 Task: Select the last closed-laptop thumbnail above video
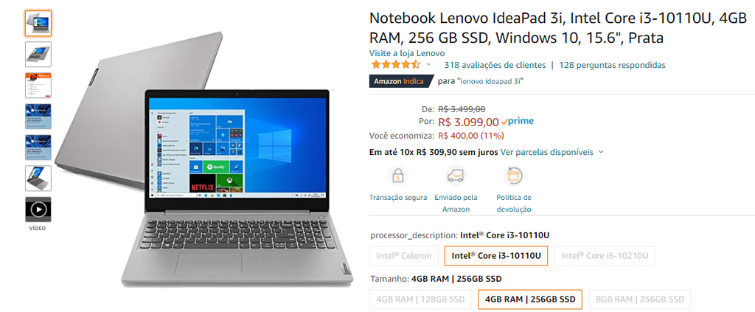tap(38, 178)
